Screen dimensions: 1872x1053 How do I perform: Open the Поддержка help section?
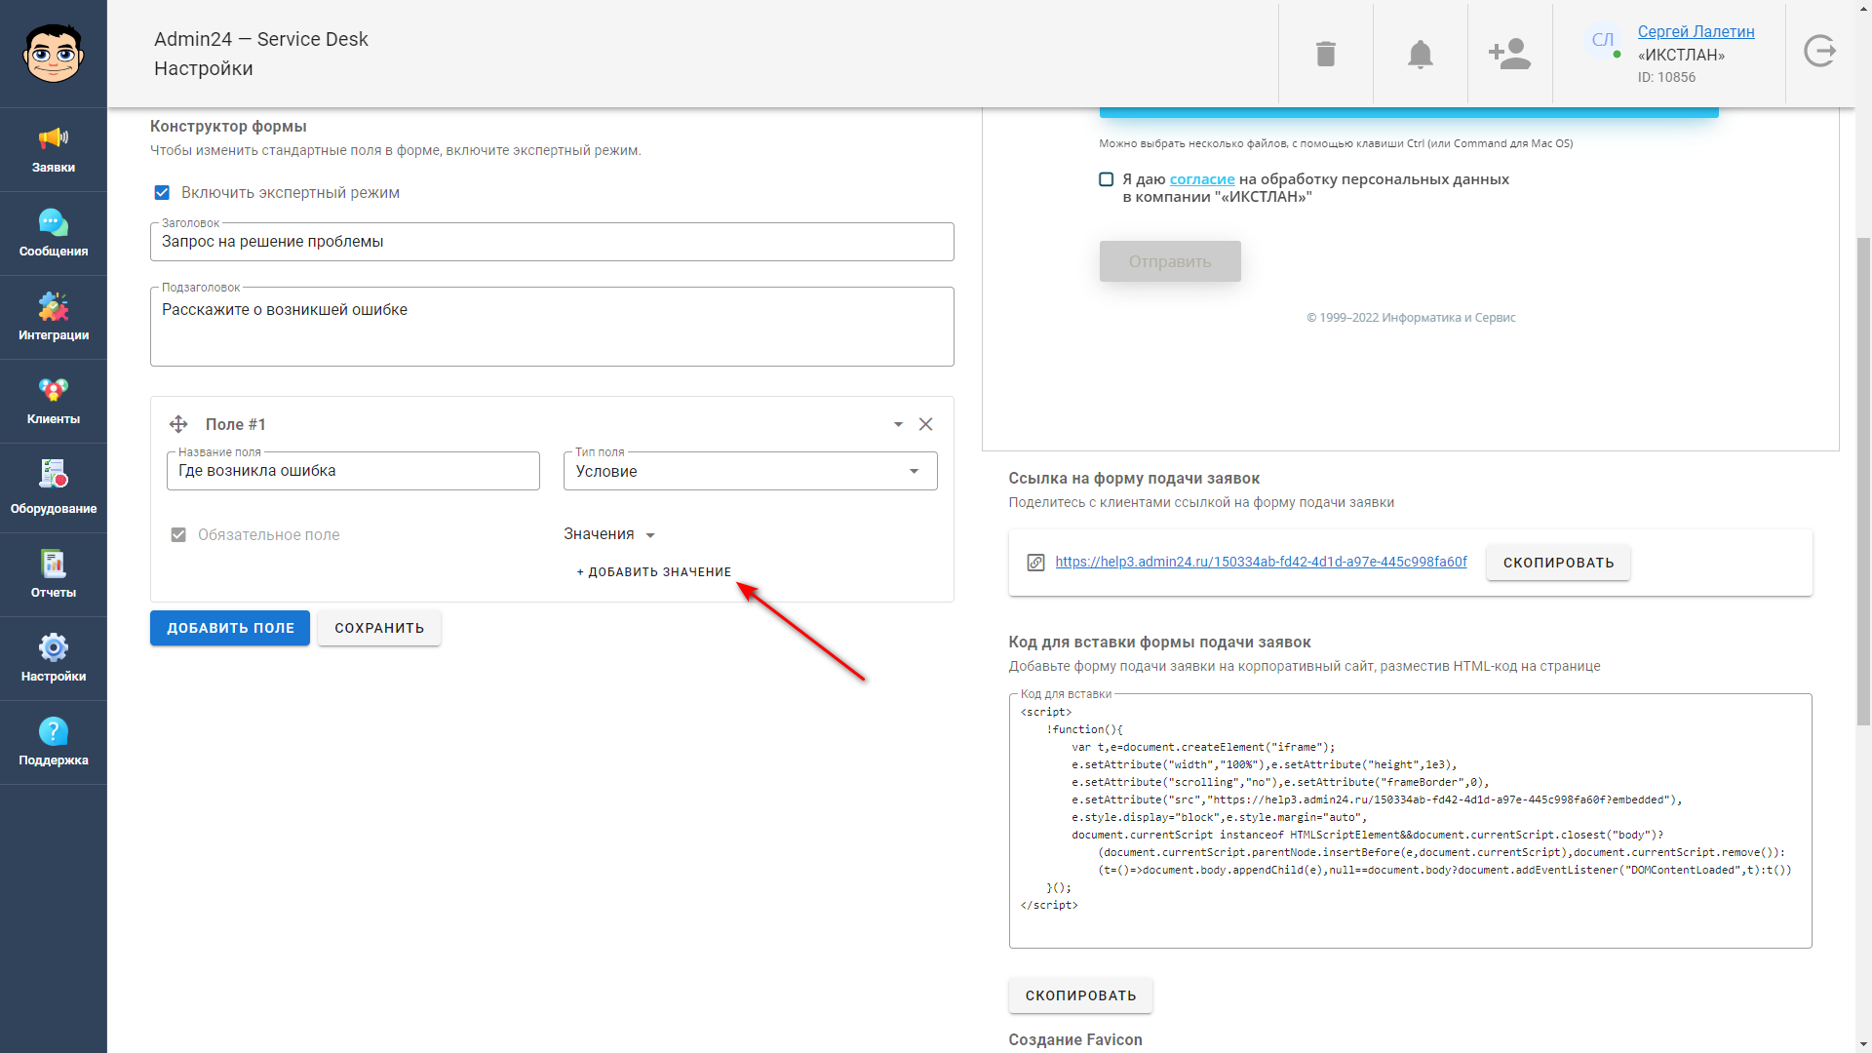[54, 743]
